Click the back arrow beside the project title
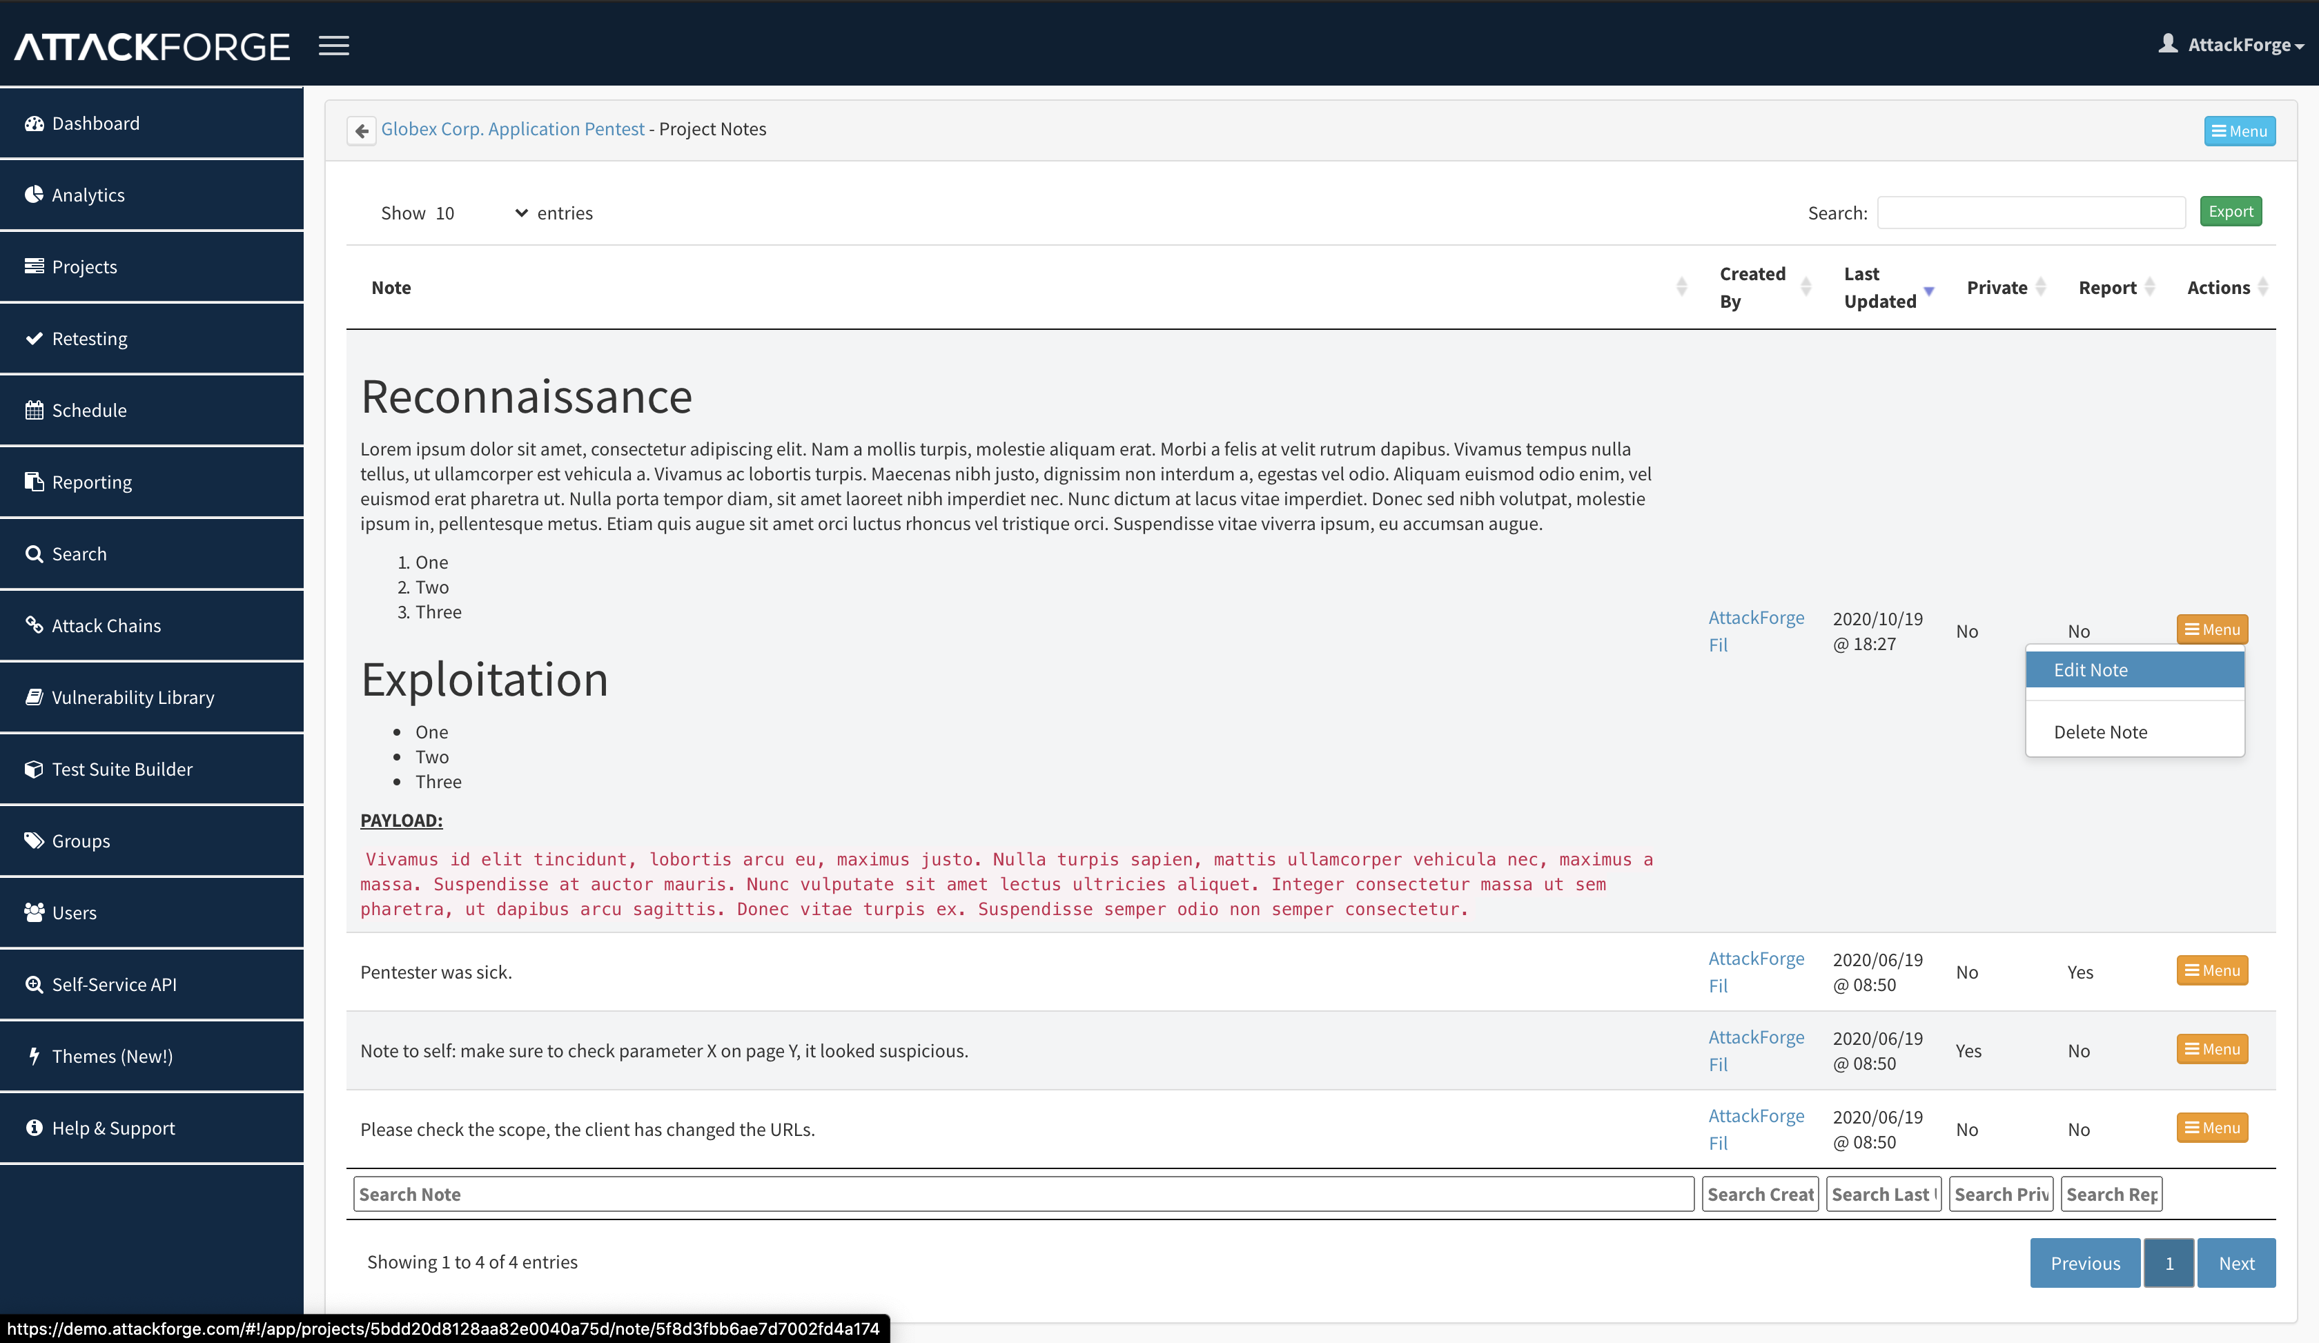2319x1343 pixels. tap(362, 130)
